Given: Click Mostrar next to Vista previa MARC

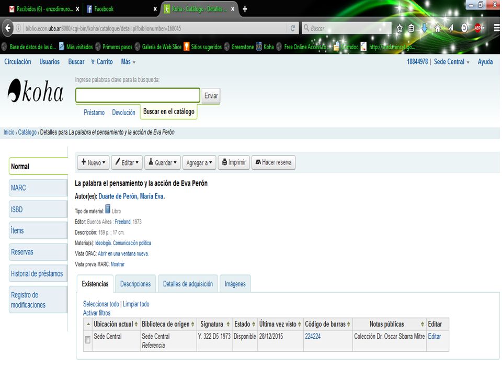Looking at the screenshot, I should [118, 264].
